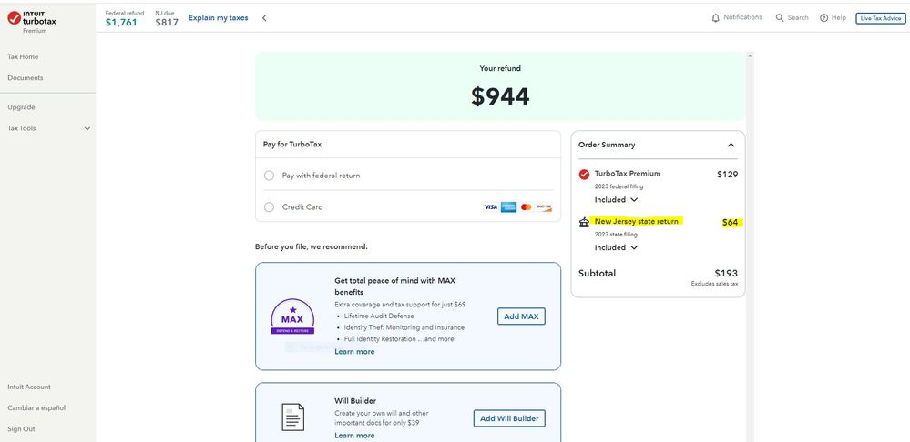
Task: Switch language with Cambiar a español
Action: [x=36, y=407]
